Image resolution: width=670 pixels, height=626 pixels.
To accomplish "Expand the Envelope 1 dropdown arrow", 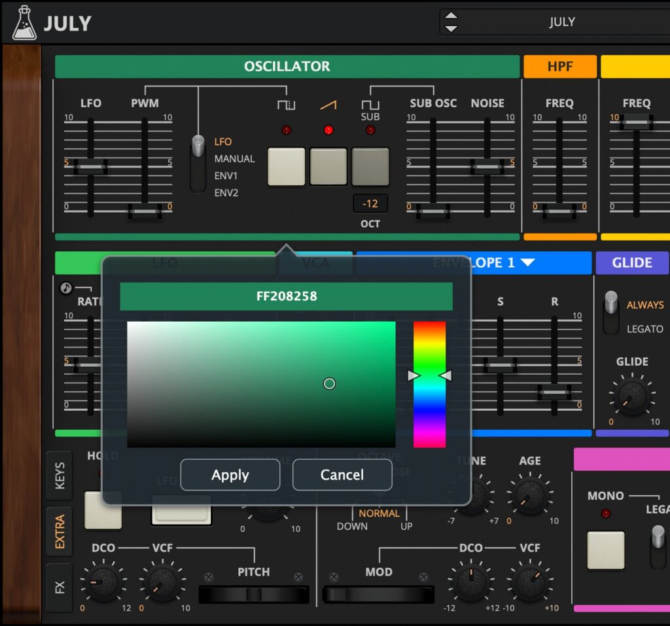I will tap(527, 263).
